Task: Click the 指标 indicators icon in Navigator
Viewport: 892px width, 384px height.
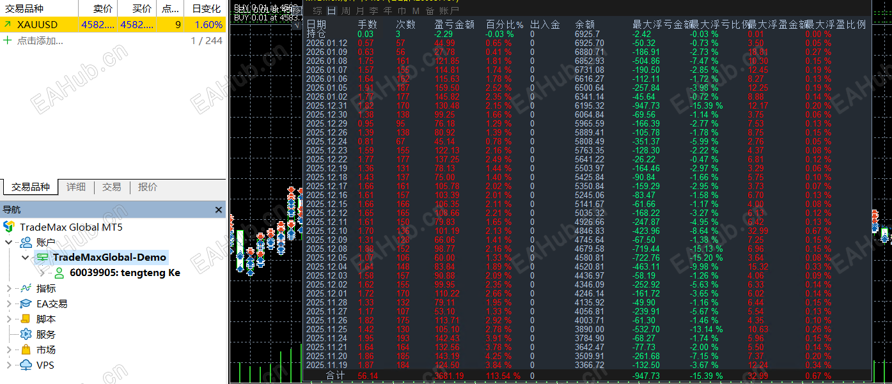Action: pos(26,289)
